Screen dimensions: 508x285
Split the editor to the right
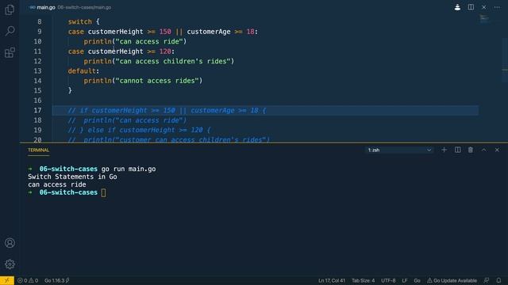(x=471, y=7)
